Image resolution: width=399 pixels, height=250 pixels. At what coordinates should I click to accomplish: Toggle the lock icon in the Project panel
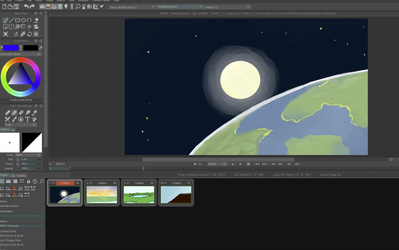(x=28, y=181)
